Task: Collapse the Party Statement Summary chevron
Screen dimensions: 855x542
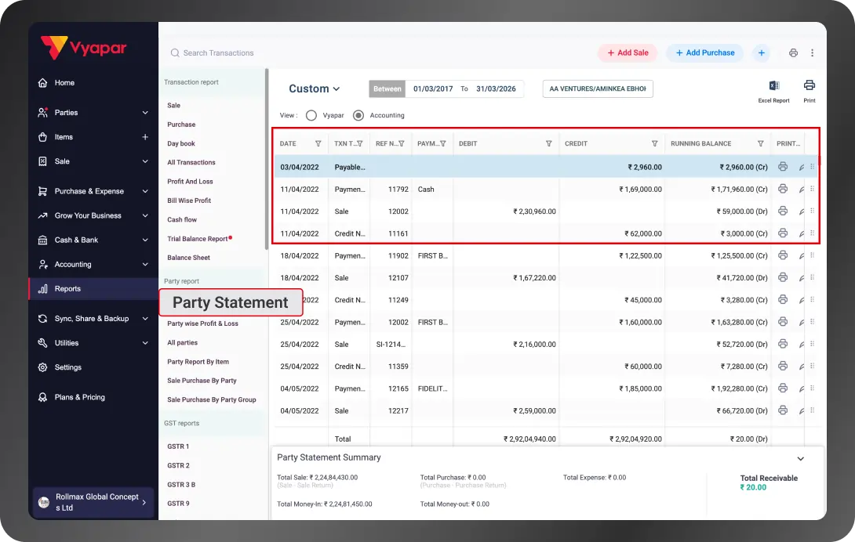Action: (x=801, y=458)
